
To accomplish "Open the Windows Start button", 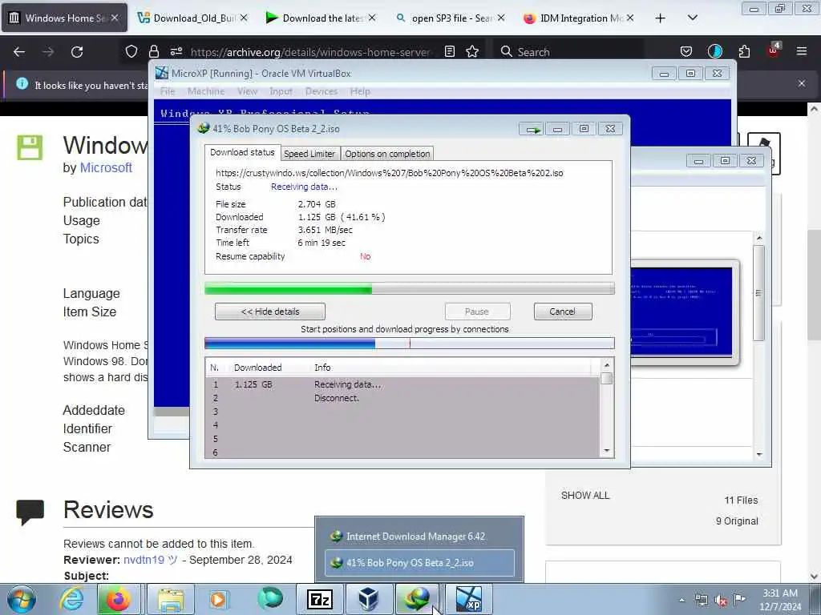I will pyautogui.click(x=22, y=599).
